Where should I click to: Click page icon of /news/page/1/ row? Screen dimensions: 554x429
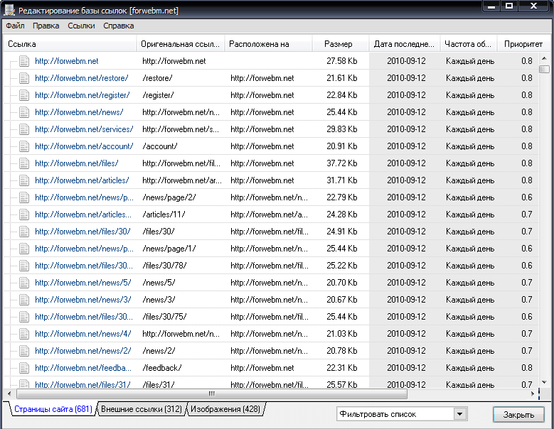(x=24, y=249)
